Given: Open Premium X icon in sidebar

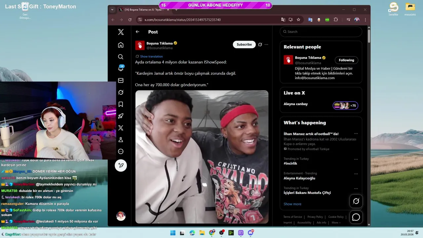Looking at the screenshot, I should 121,128.
